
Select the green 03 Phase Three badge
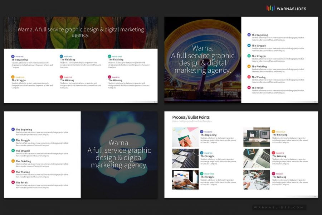tap(109, 56)
